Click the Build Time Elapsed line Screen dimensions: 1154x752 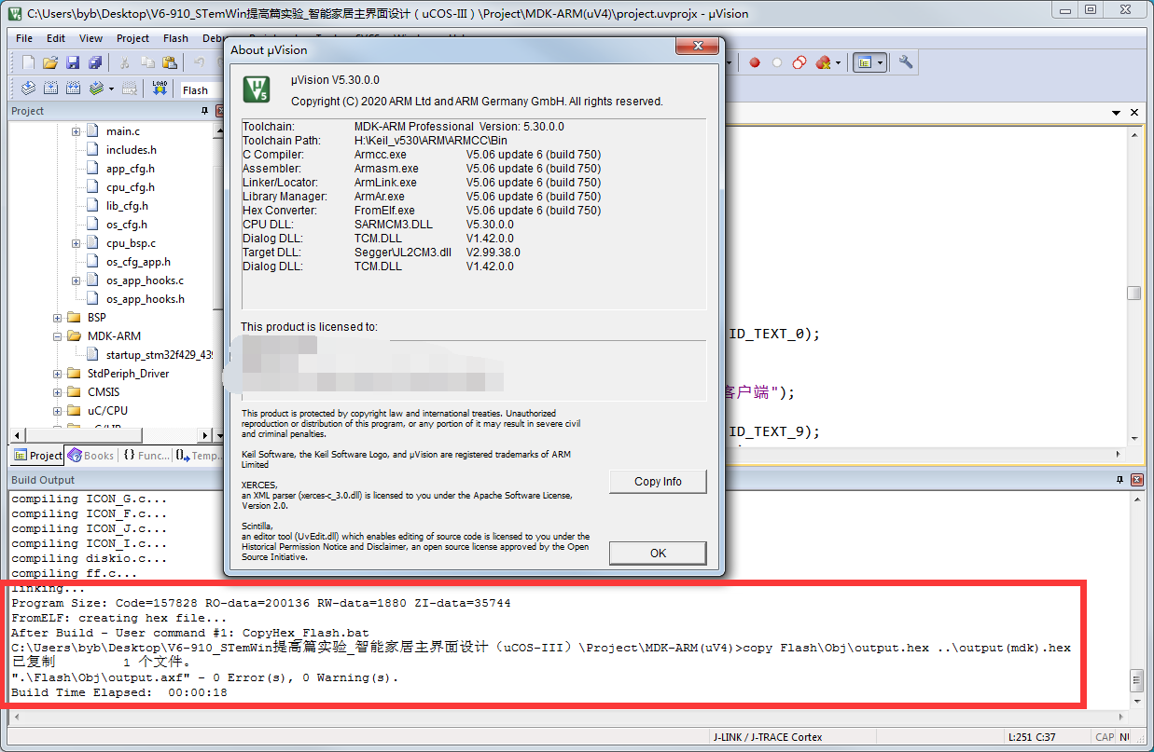[119, 693]
